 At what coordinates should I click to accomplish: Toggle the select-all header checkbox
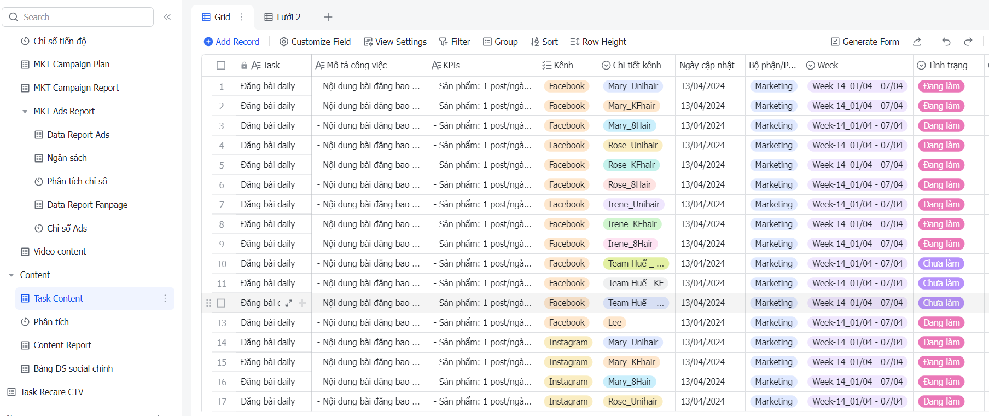pos(221,66)
